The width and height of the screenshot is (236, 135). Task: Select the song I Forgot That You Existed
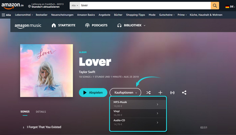tap(44, 127)
